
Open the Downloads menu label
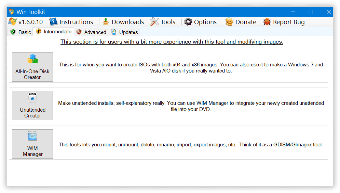point(127,22)
